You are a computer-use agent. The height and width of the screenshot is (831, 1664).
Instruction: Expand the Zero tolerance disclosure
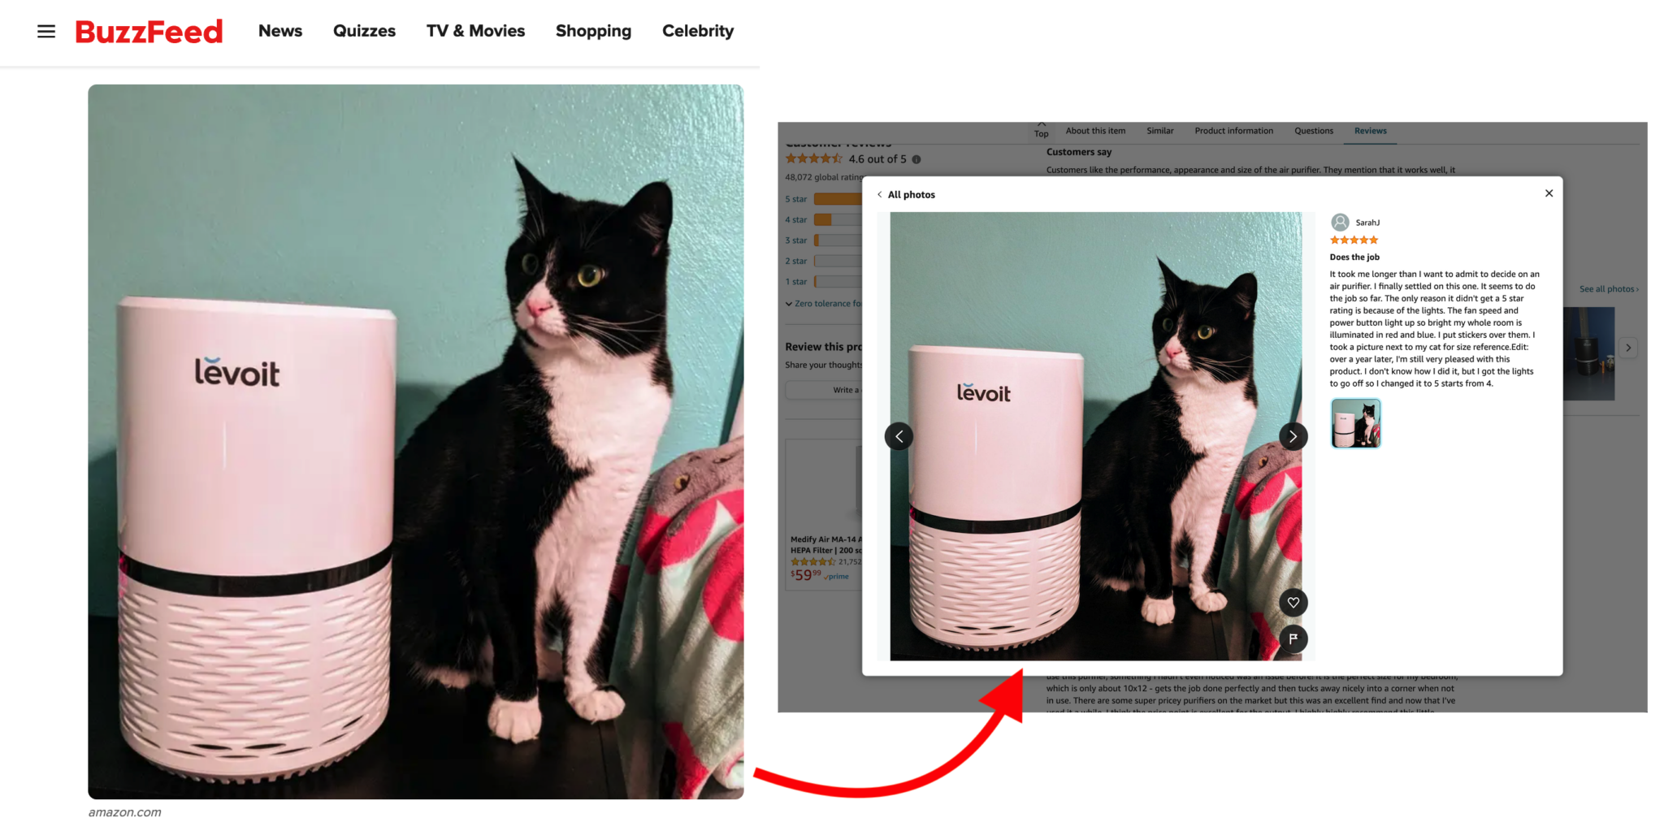[823, 303]
